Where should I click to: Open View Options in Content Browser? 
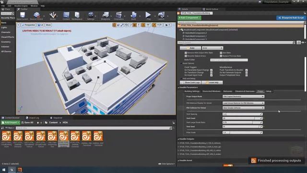(x=166, y=164)
